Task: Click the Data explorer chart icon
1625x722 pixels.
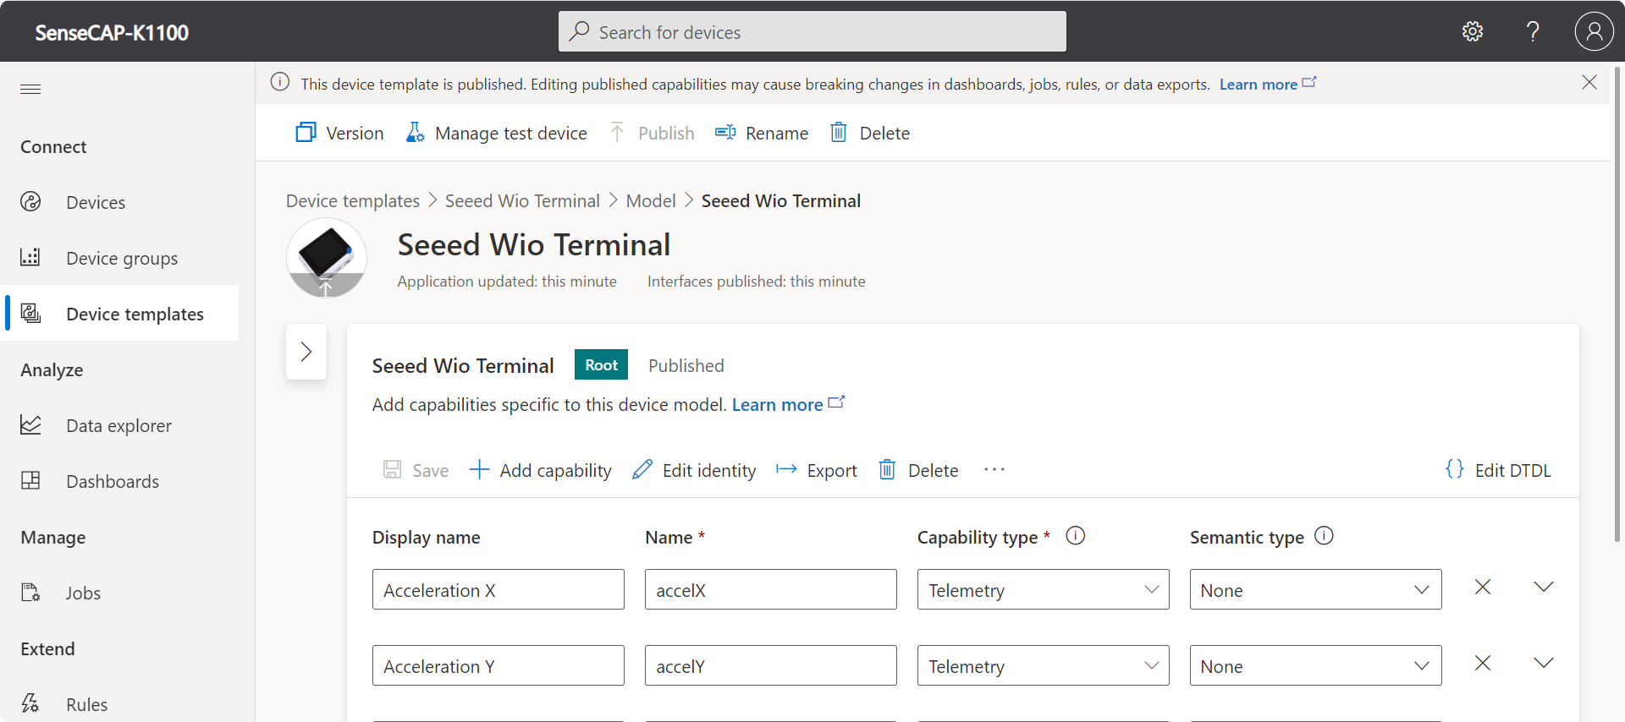Action: pyautogui.click(x=30, y=424)
